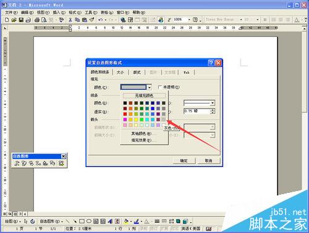Open 3-D Style in Drawing toolbar
Screen dimensions: 309x233
[185, 221]
